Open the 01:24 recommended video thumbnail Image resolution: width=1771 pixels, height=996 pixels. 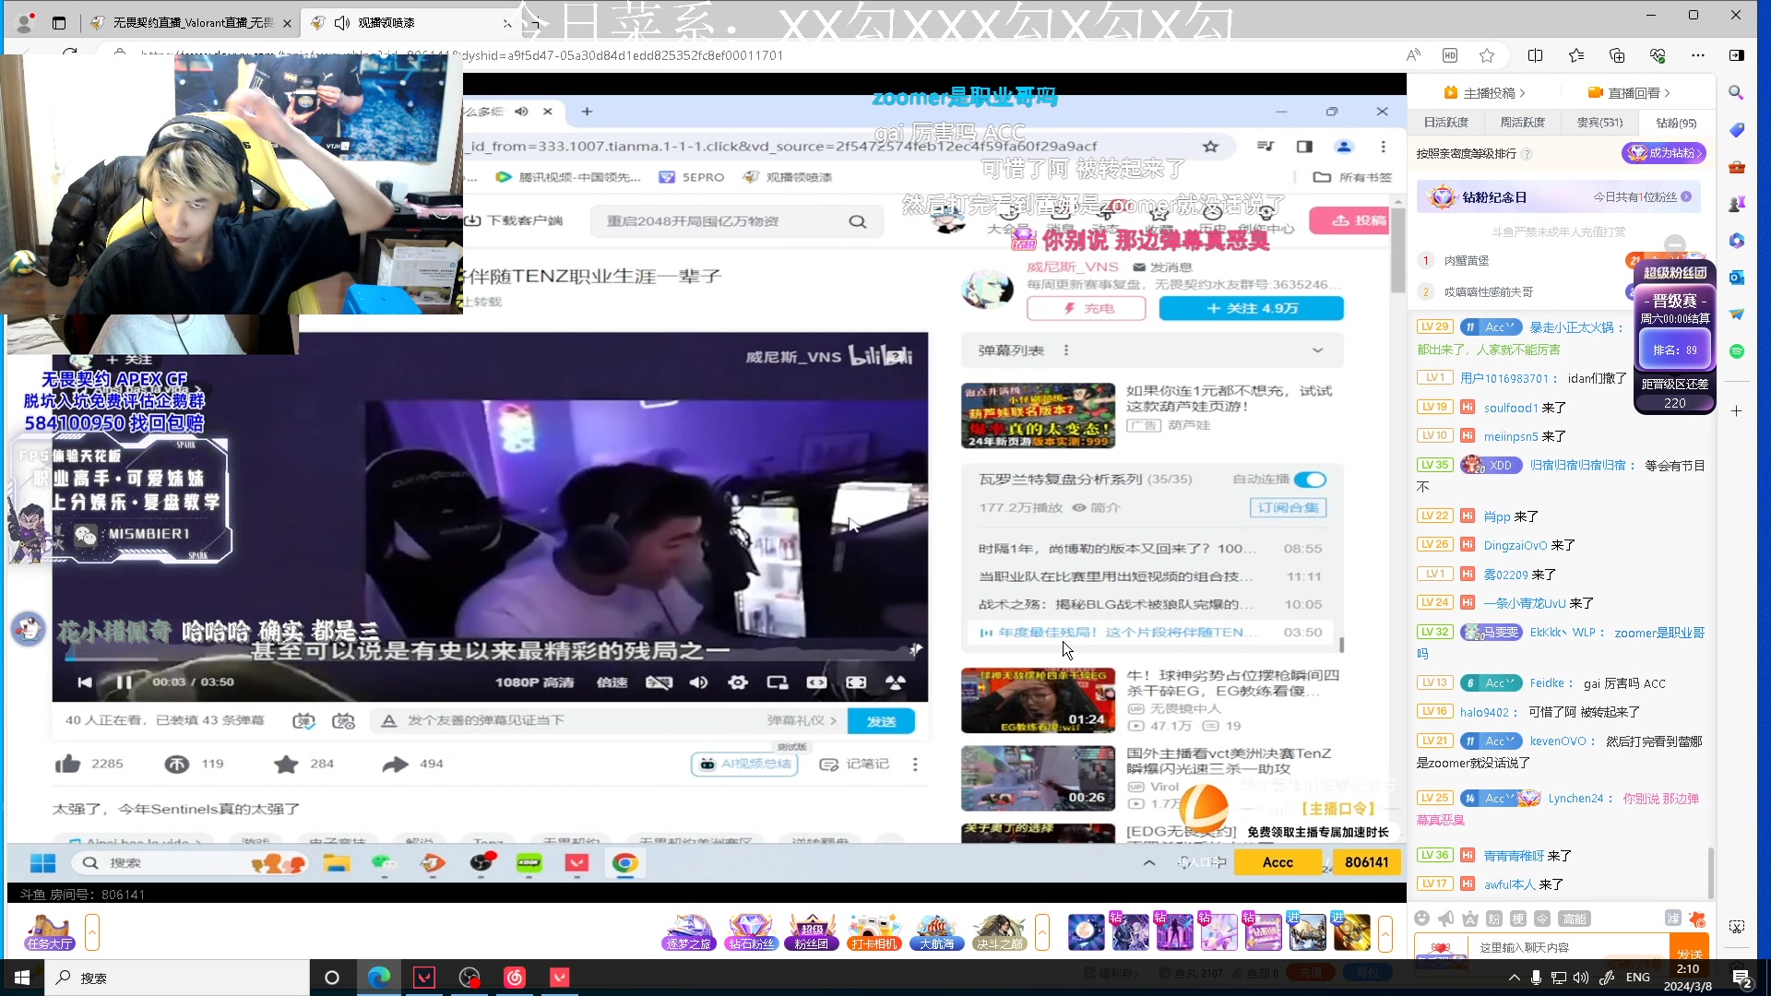tap(1038, 701)
